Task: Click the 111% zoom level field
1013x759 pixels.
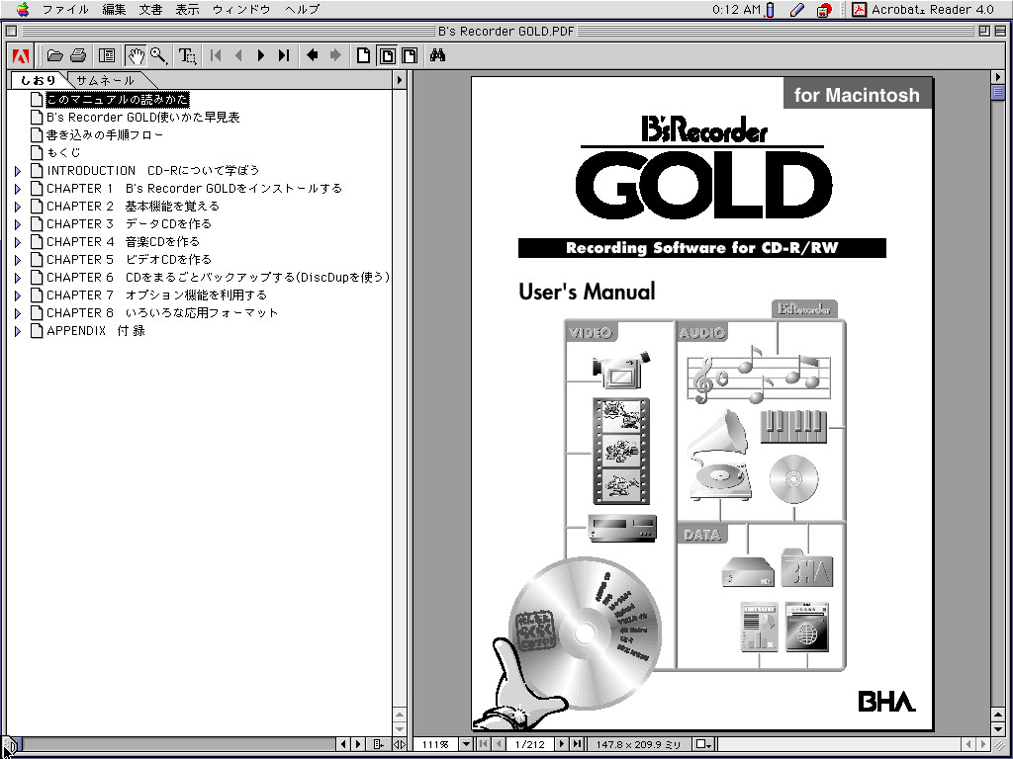Action: (x=435, y=744)
